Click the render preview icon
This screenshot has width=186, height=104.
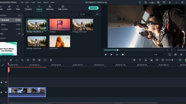pos(134,60)
